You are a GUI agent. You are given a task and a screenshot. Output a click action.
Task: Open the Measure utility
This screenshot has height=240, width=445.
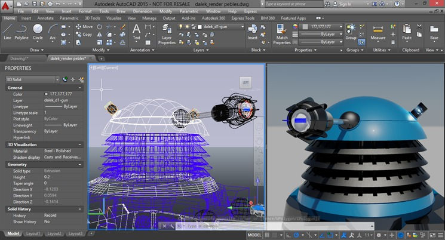(378, 33)
